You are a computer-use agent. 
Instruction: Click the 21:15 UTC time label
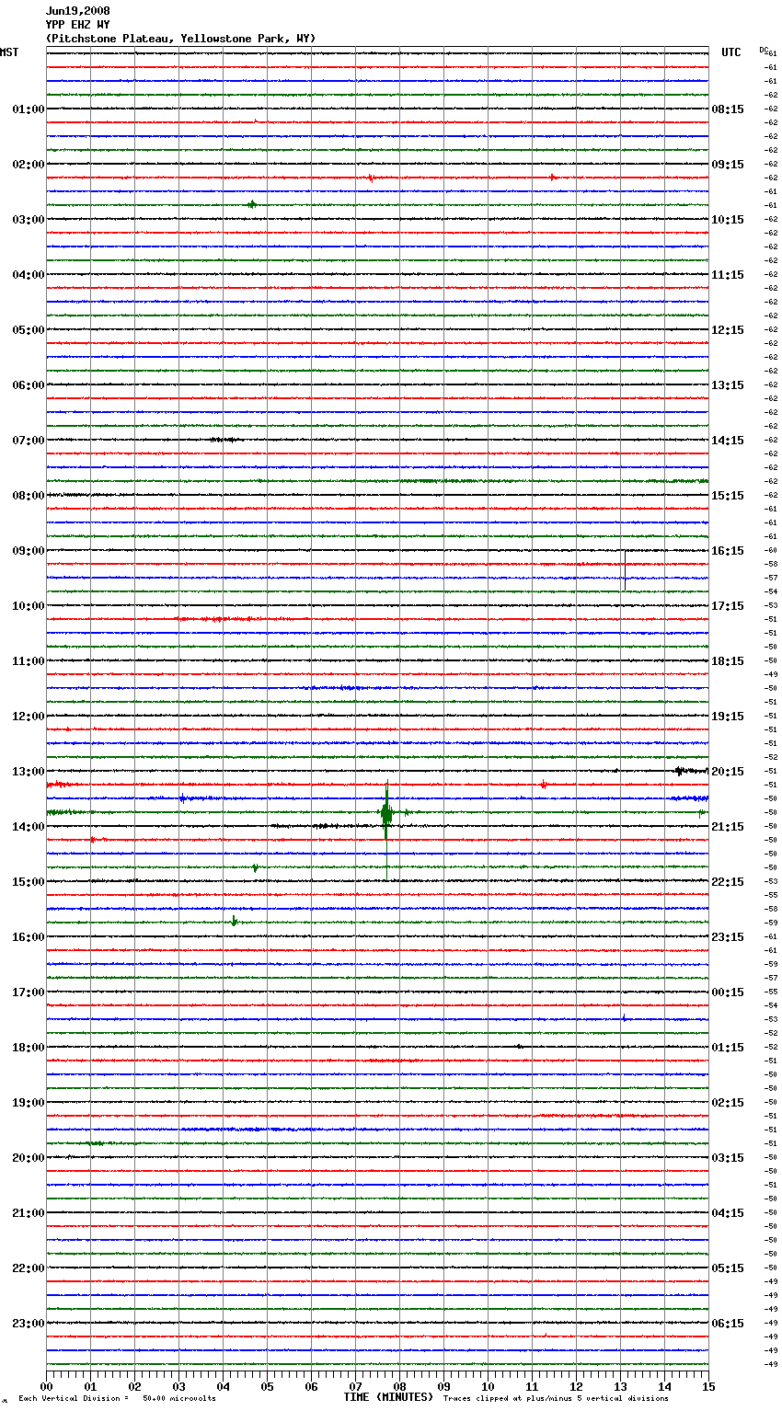[x=728, y=827]
